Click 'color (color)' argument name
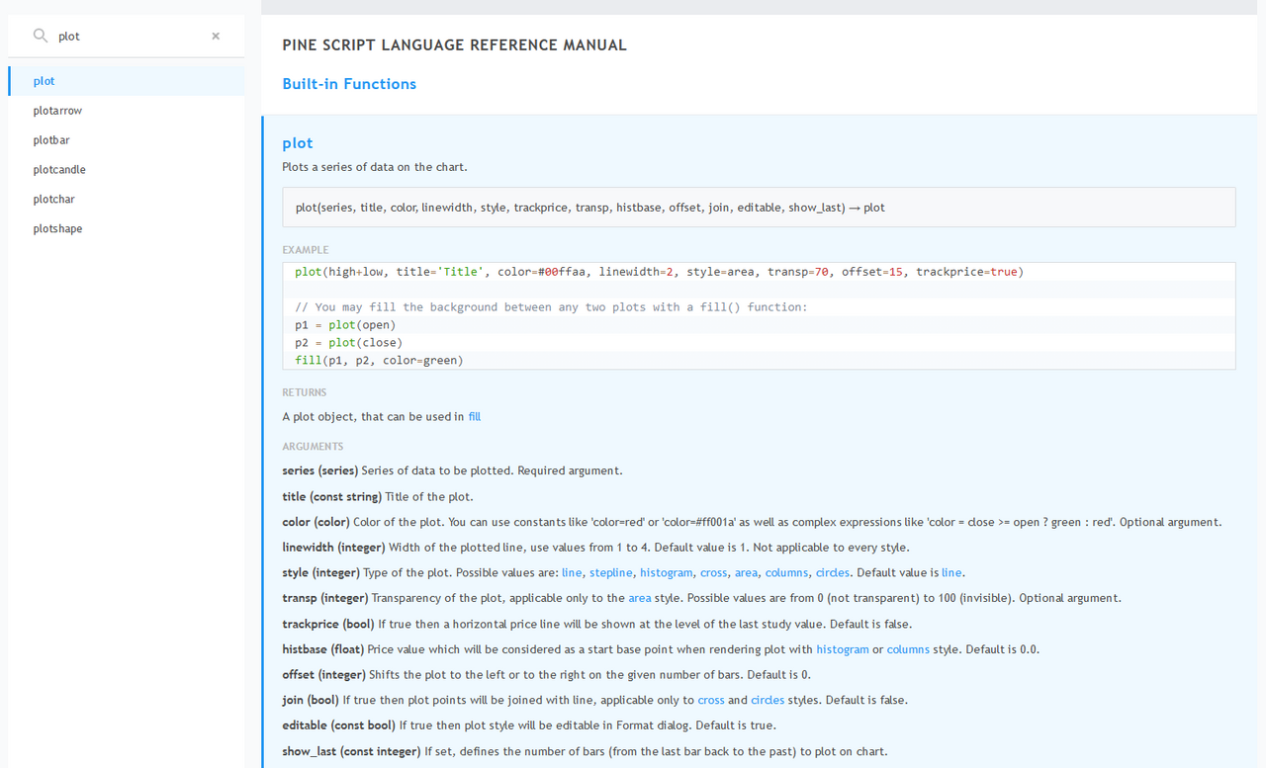 (x=316, y=523)
